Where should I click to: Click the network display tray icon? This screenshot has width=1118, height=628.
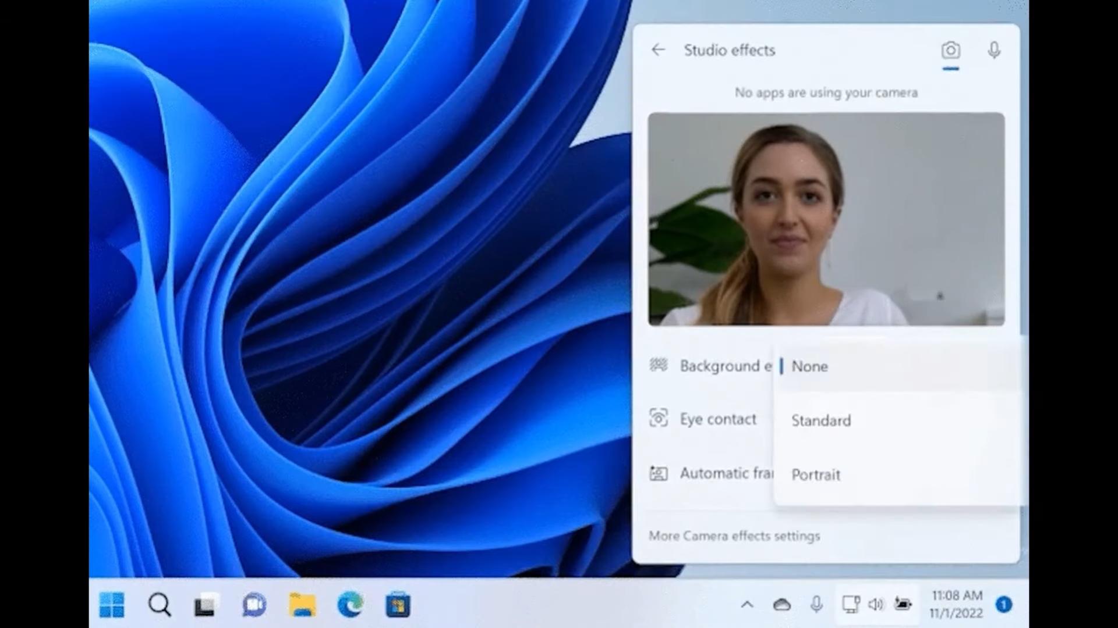851,605
